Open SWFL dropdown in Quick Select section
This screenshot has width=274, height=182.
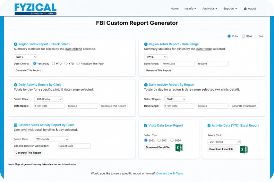click(x=26, y=57)
